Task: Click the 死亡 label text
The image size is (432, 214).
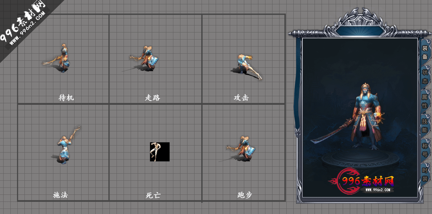Action: (153, 195)
